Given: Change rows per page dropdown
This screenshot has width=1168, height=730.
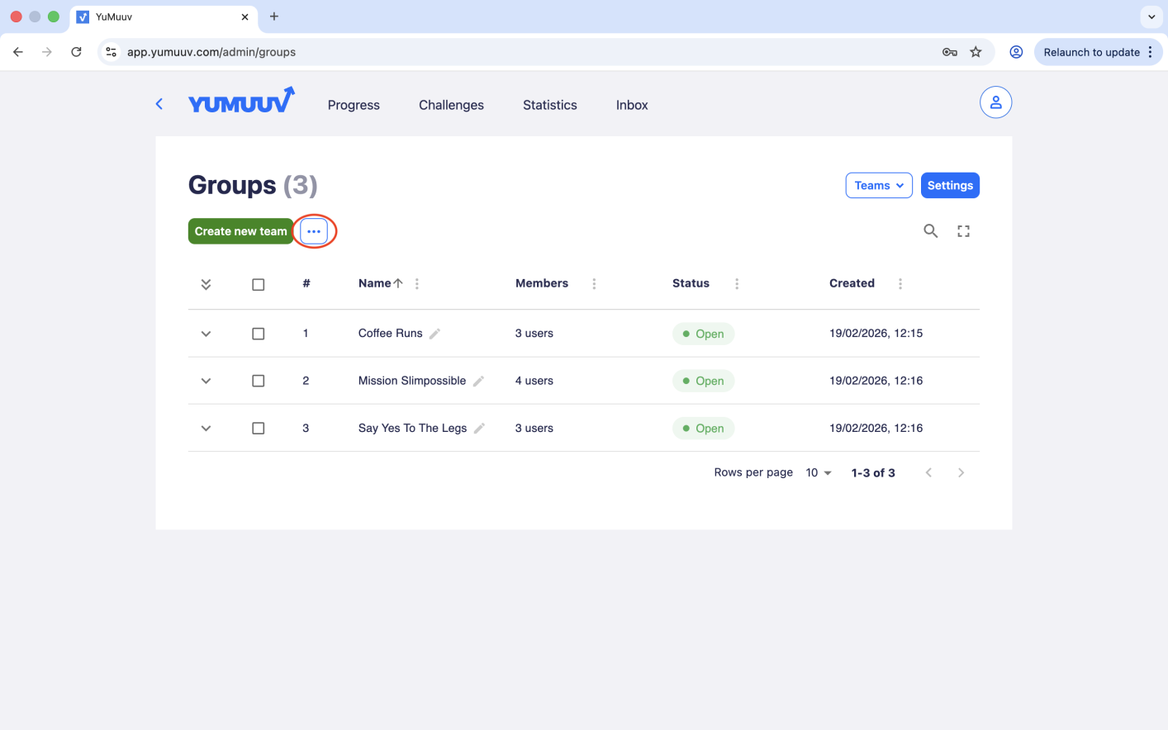Looking at the screenshot, I should point(819,473).
